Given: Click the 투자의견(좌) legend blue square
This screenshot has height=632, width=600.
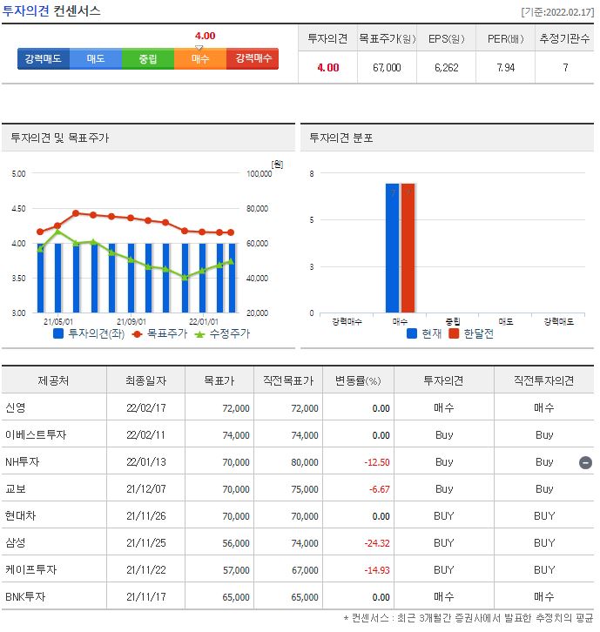Looking at the screenshot, I should pyautogui.click(x=58, y=333).
